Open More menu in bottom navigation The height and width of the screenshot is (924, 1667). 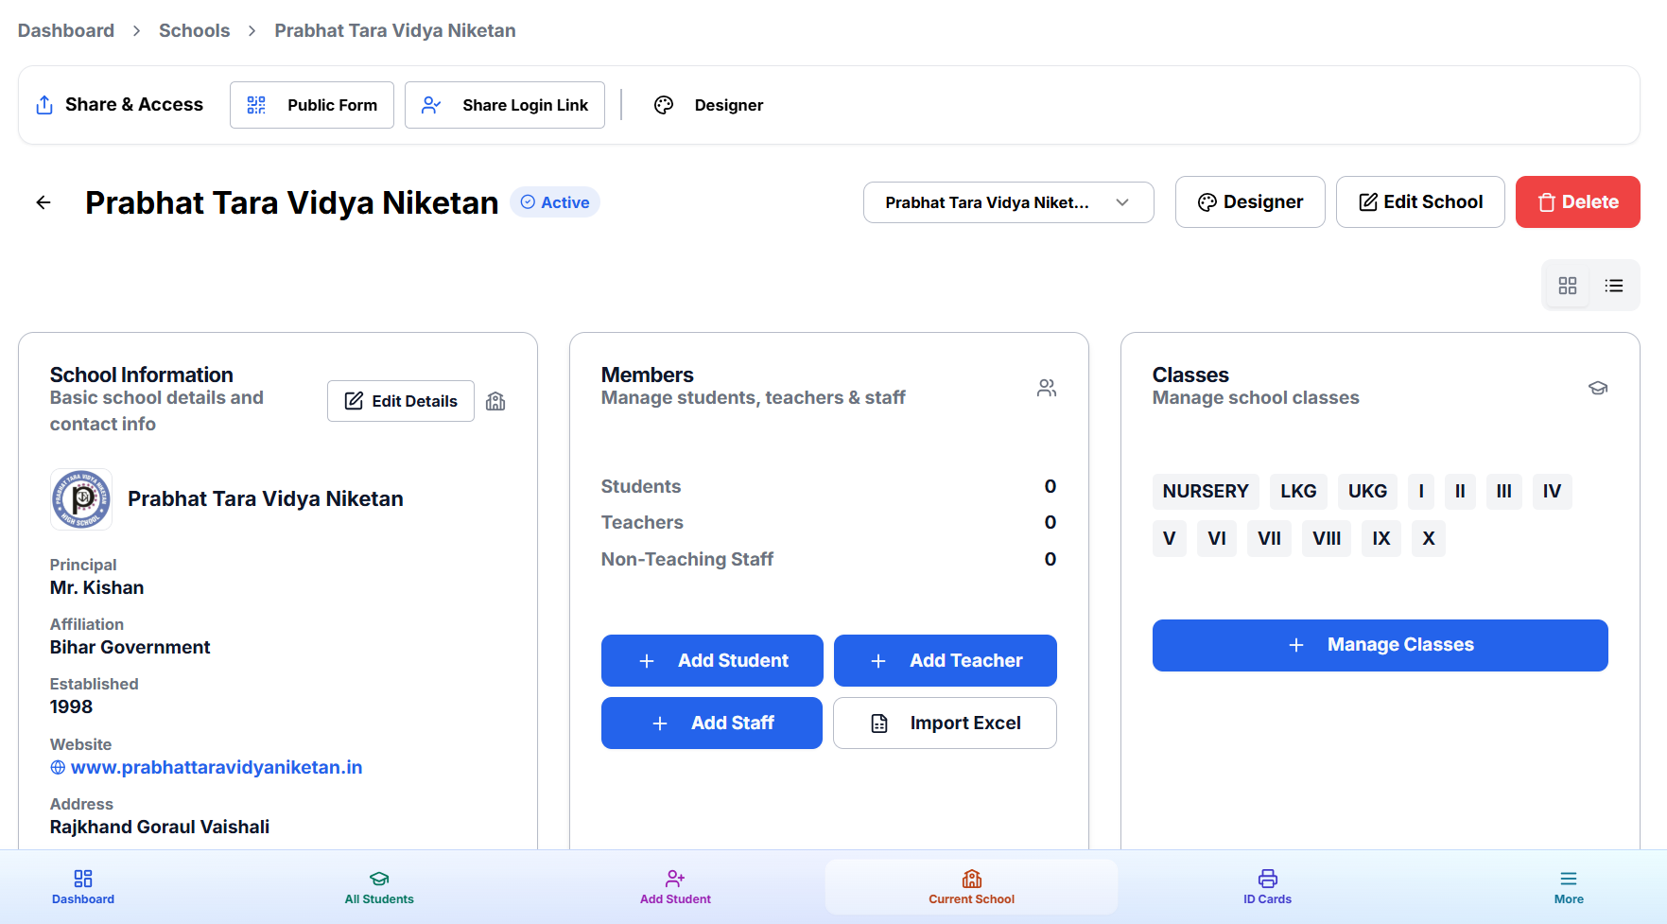(1569, 887)
